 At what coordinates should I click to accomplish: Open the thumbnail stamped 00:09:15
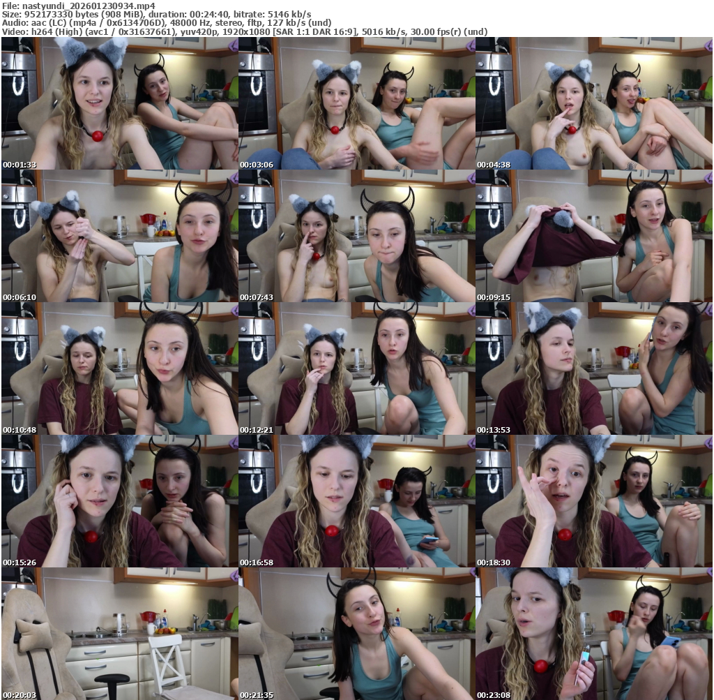(x=594, y=236)
